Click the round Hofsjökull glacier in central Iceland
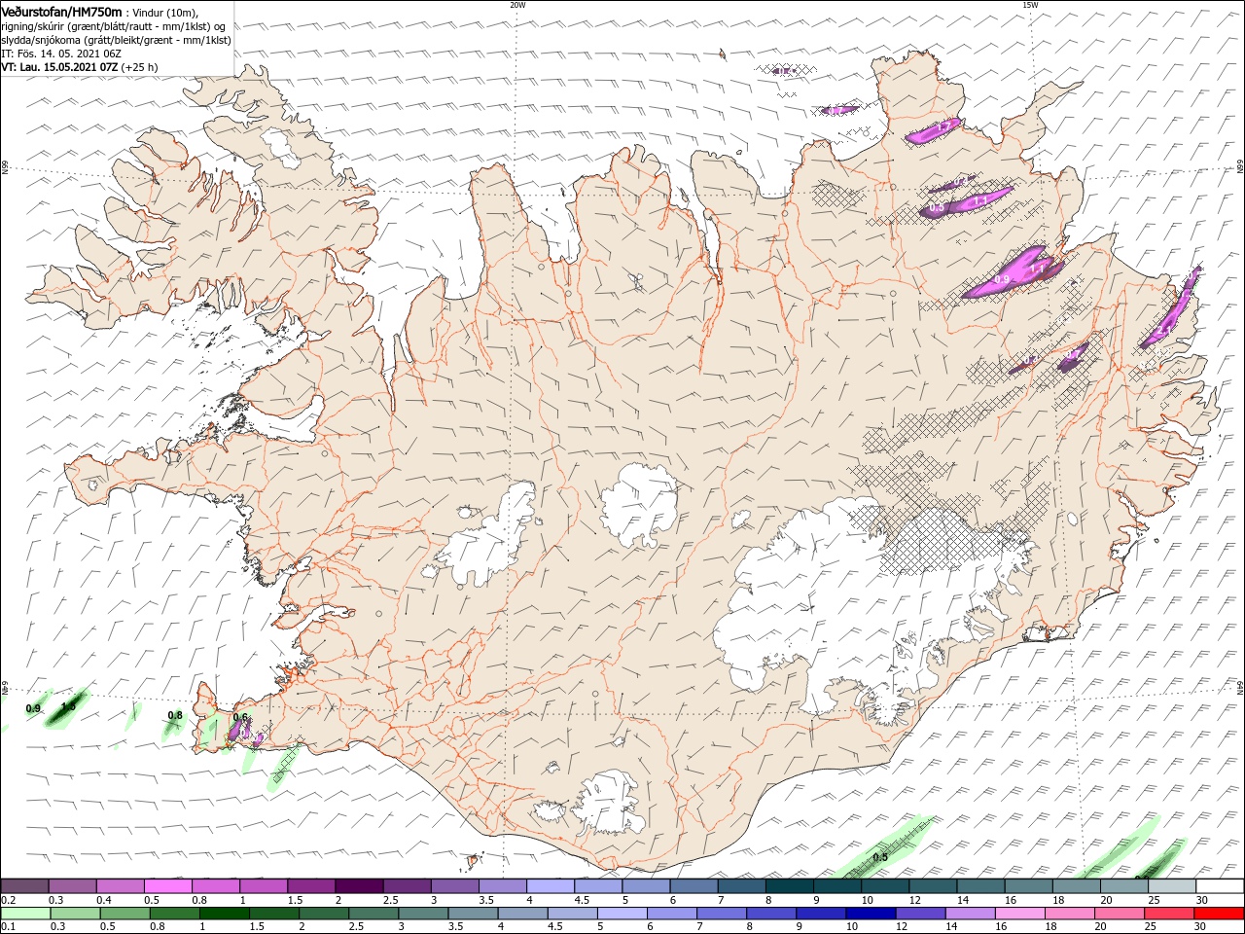This screenshot has width=1245, height=934. pos(640,504)
